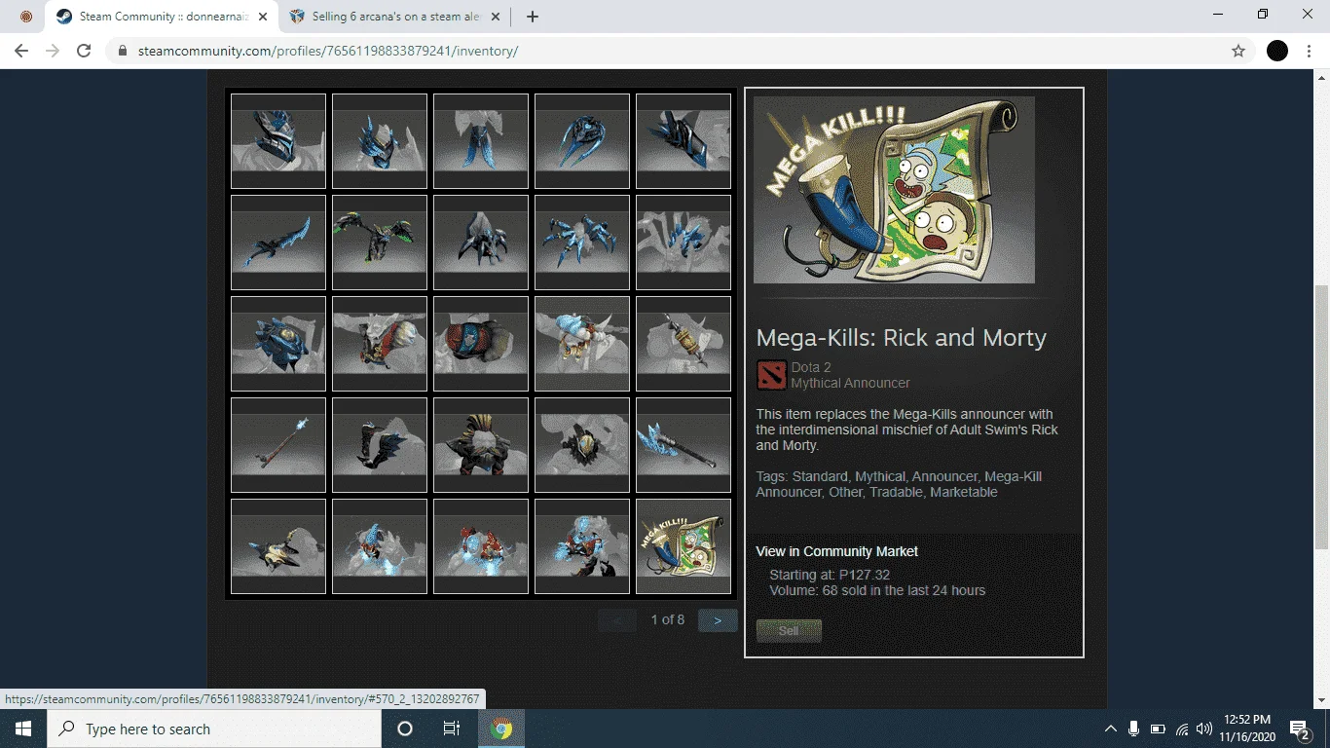Click the Type here to search box
Screen dimensions: 1330x748
click(212, 729)
